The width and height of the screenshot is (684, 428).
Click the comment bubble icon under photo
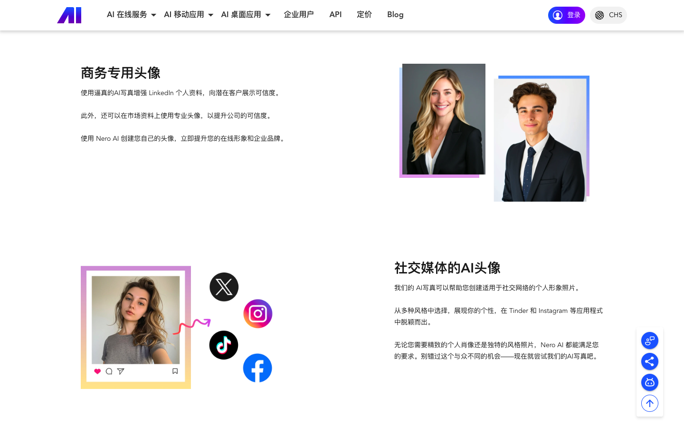(109, 371)
